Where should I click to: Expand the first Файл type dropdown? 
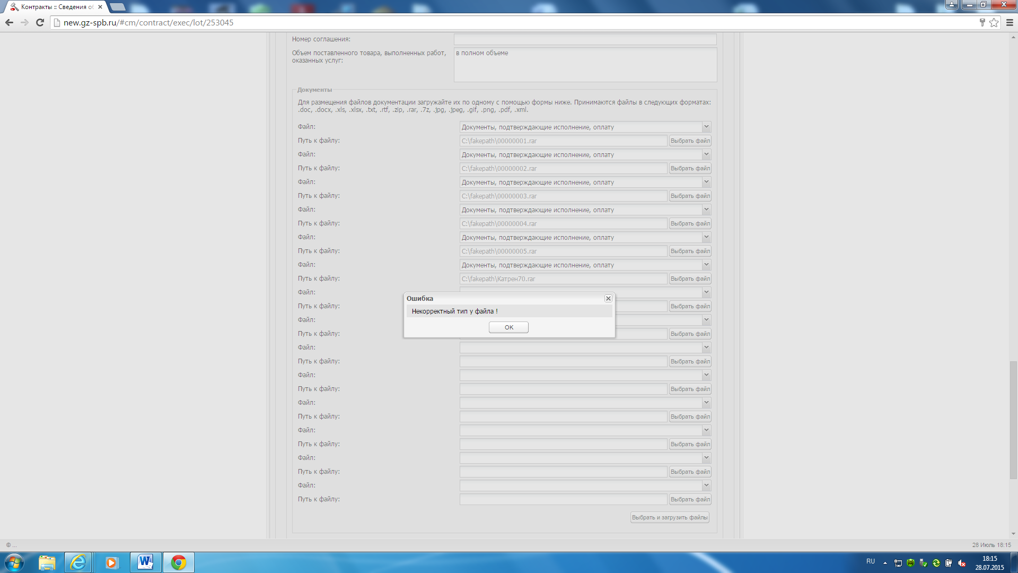coord(706,127)
